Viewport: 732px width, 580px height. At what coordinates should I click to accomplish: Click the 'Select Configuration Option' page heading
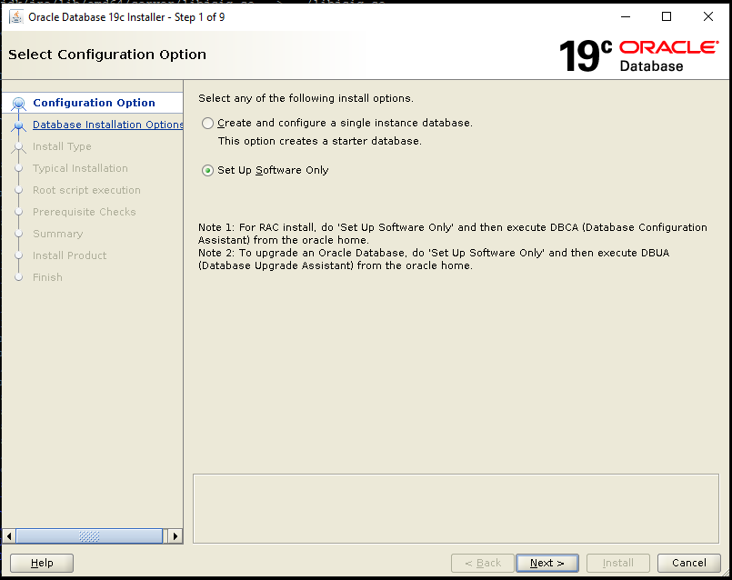(107, 55)
